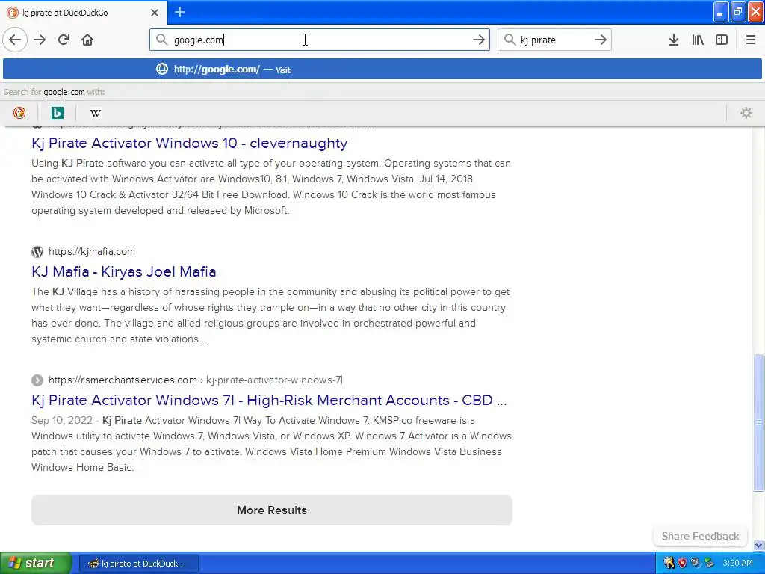Open the Downloads panel
Image resolution: width=765 pixels, height=574 pixels.
(673, 40)
